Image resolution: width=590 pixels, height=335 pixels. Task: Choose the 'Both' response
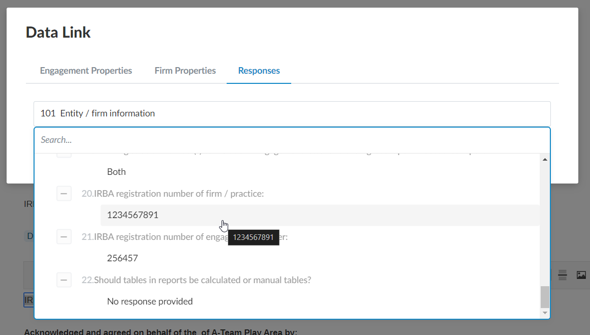pyautogui.click(x=116, y=172)
